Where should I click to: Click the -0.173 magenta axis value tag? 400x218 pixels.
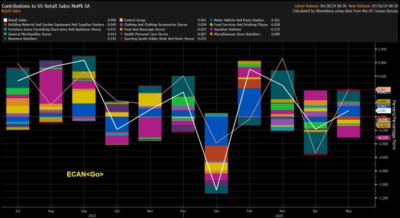(x=384, y=137)
